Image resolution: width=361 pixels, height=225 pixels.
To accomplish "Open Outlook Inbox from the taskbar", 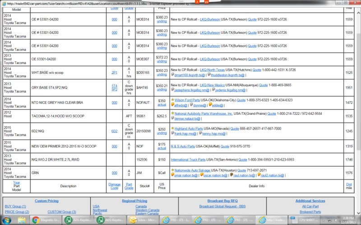I will (142, 220).
